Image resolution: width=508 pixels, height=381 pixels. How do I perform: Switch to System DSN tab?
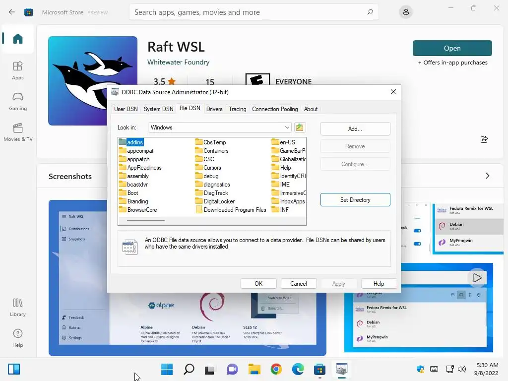pyautogui.click(x=158, y=109)
